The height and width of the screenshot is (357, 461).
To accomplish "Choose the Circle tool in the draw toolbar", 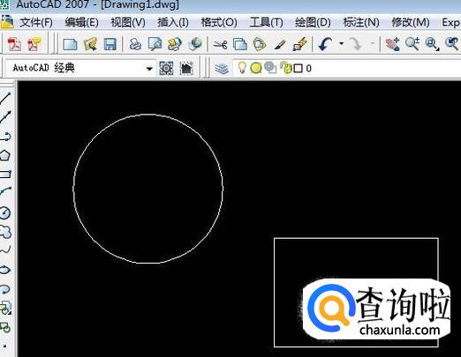I will [x=5, y=212].
